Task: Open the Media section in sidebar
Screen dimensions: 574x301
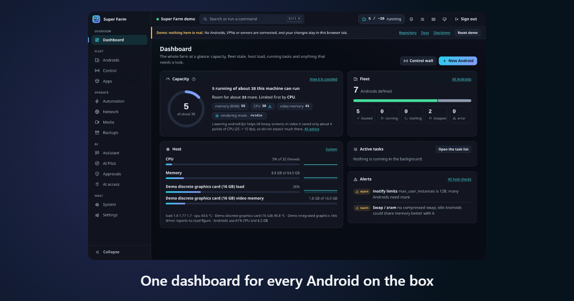Action: tap(119, 122)
